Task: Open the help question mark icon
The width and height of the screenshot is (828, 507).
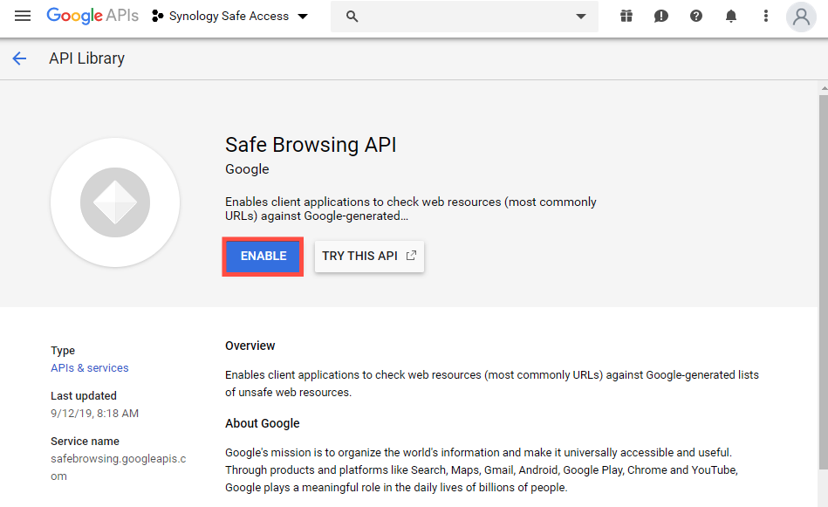Action: [696, 16]
